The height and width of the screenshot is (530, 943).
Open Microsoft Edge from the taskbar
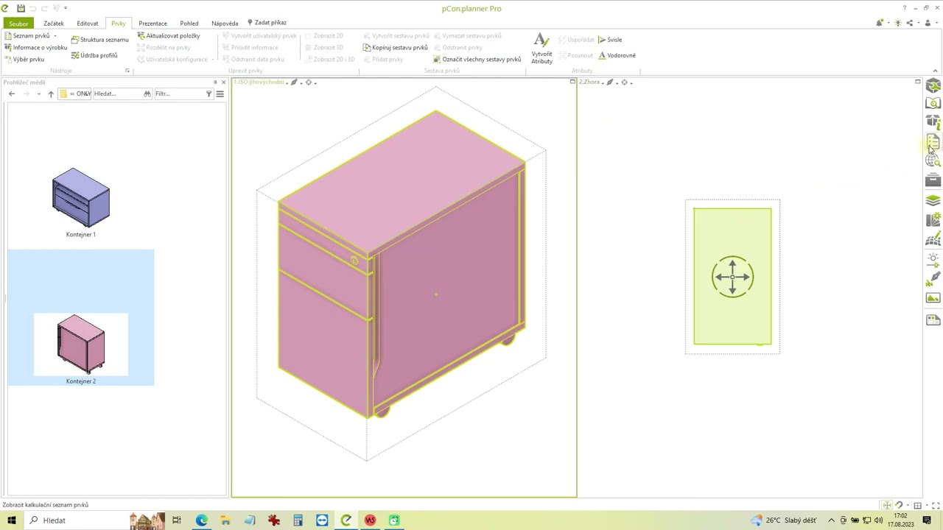pyautogui.click(x=201, y=520)
